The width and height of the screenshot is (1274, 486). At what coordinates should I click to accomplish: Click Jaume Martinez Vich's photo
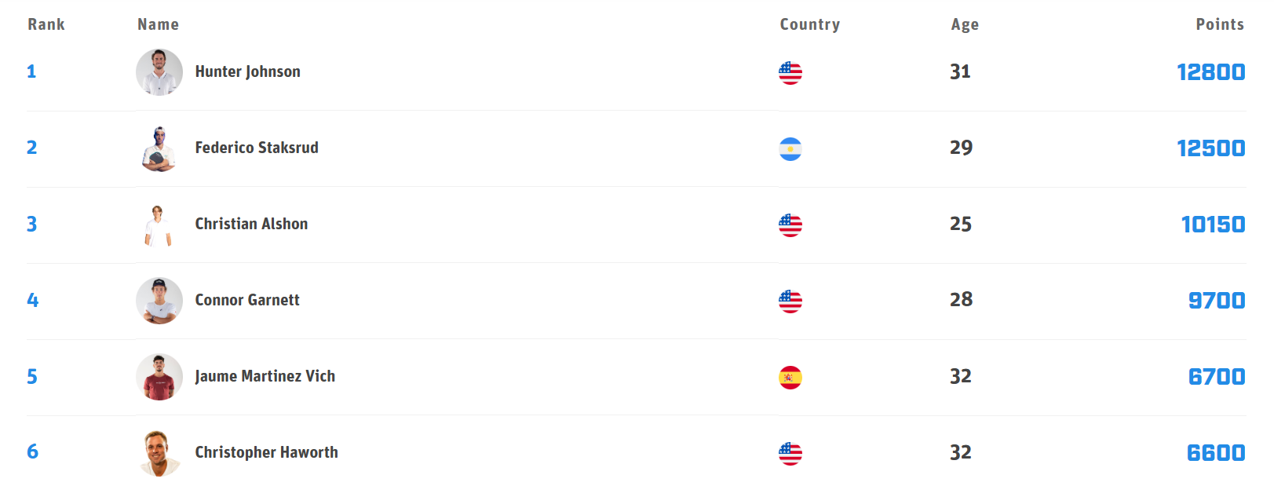pyautogui.click(x=159, y=377)
